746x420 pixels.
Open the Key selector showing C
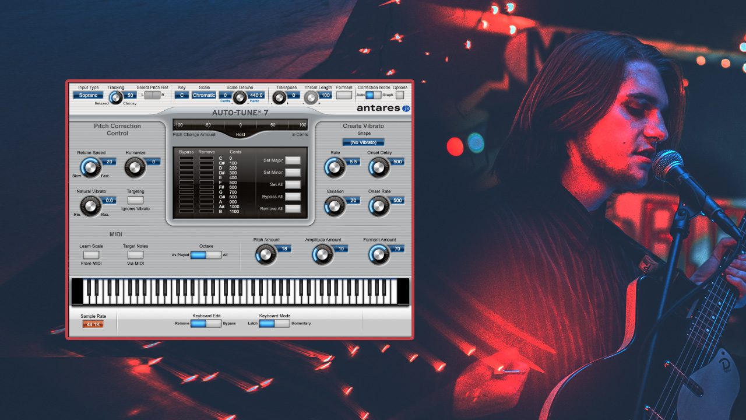(181, 95)
